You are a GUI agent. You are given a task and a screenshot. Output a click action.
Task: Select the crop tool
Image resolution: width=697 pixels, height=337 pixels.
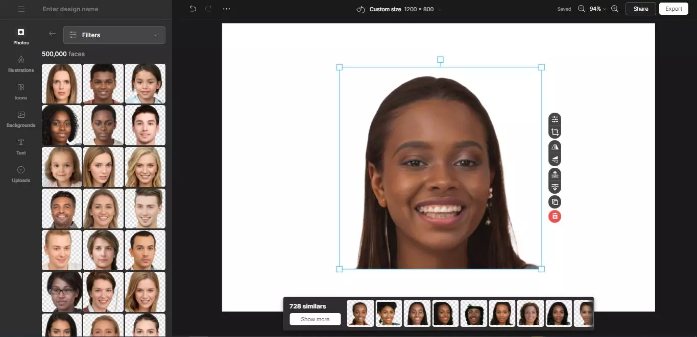[x=555, y=132]
